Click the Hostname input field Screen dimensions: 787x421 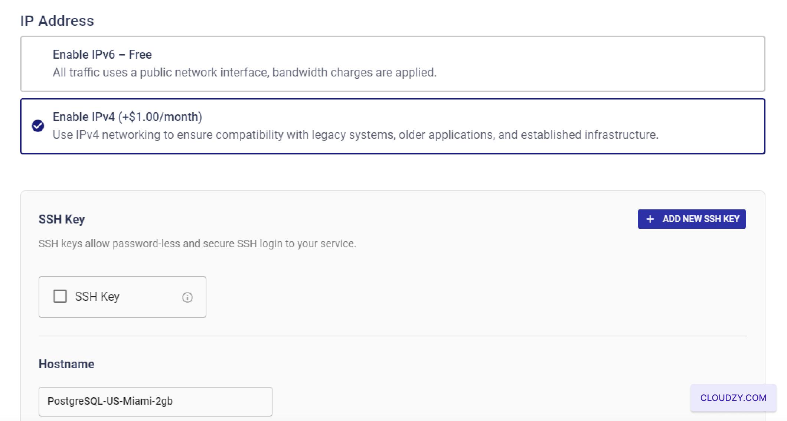(x=155, y=402)
